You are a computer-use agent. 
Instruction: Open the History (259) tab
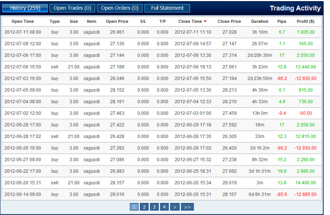point(25,8)
